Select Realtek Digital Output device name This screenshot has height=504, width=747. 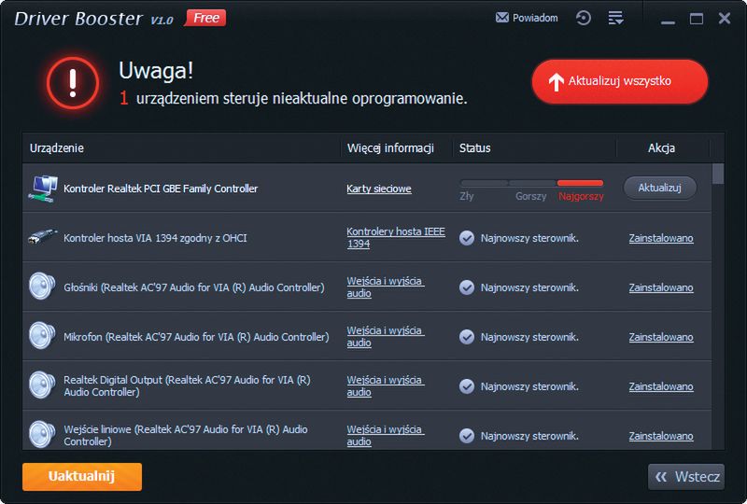pos(188,385)
